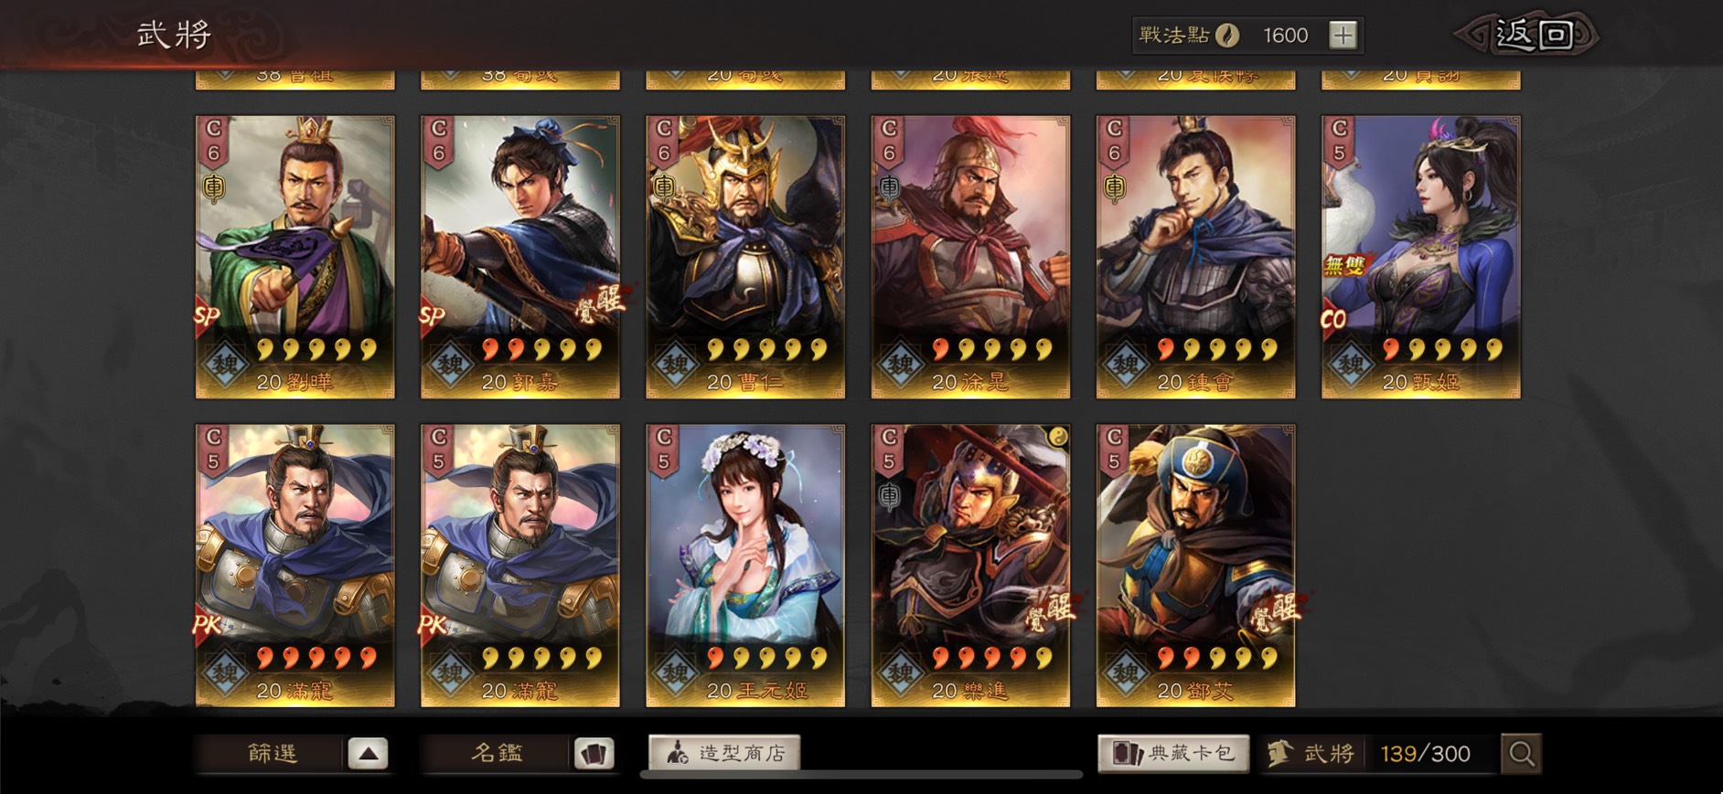Choose the 曹仁 general card
The width and height of the screenshot is (1723, 794).
point(745,257)
